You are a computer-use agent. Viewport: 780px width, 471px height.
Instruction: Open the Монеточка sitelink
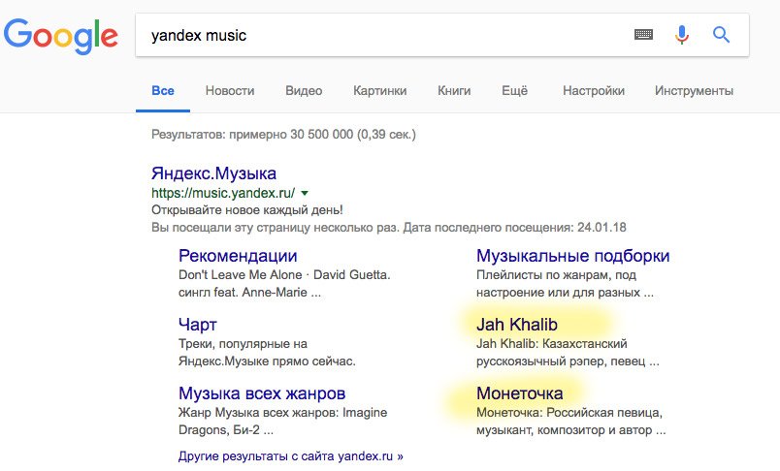[520, 393]
